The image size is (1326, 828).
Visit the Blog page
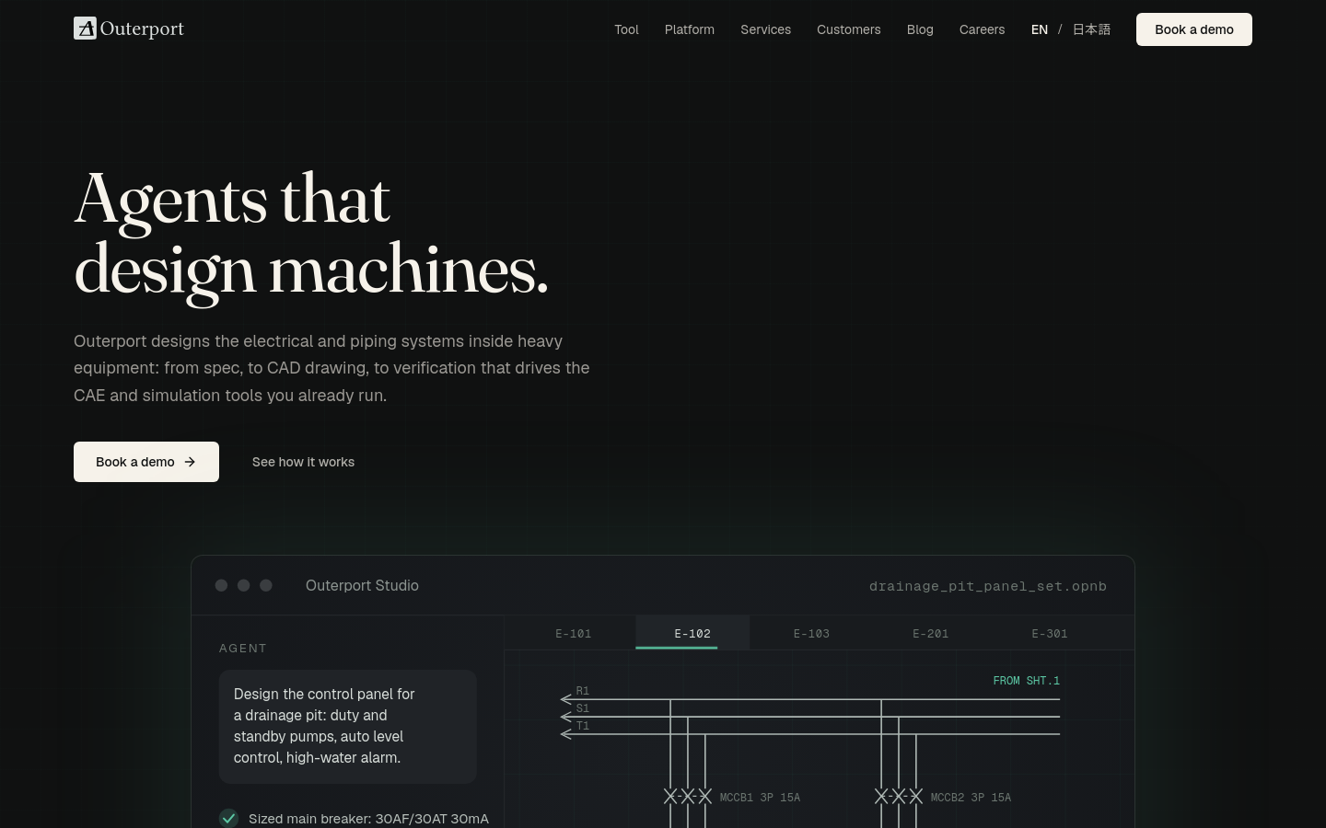point(920,29)
